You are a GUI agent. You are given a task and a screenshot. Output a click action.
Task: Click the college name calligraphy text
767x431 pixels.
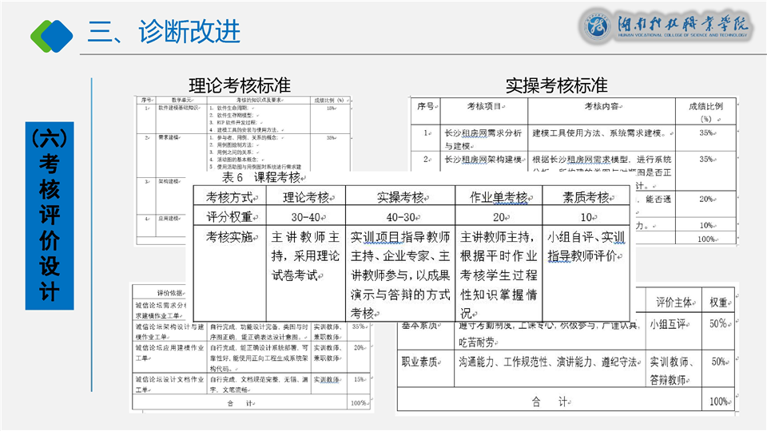(681, 26)
